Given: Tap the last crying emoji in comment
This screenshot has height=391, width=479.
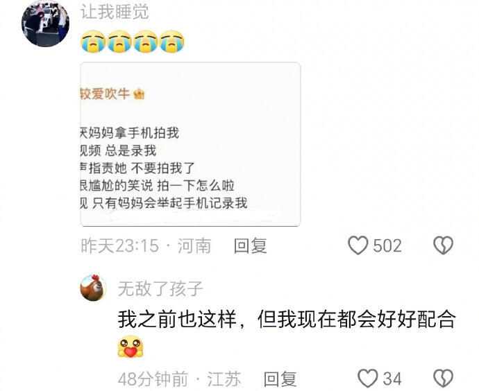Looking at the screenshot, I should tap(172, 42).
